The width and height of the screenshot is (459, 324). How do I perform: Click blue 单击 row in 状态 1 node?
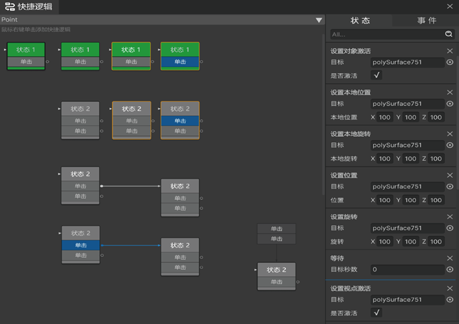(x=180, y=62)
